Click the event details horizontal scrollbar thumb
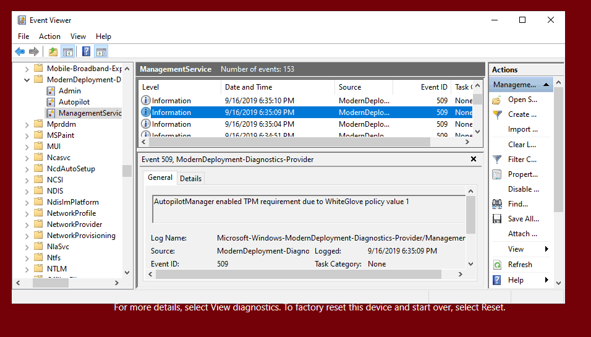Screen dimensions: 591x337 [298, 275]
